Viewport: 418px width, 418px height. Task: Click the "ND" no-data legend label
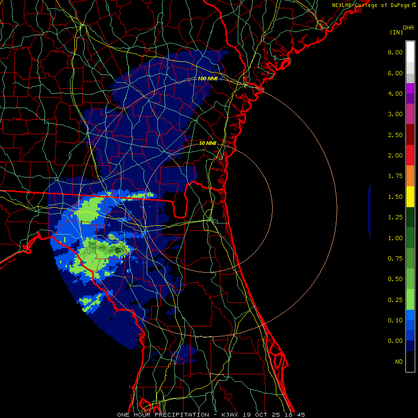pyautogui.click(x=399, y=362)
